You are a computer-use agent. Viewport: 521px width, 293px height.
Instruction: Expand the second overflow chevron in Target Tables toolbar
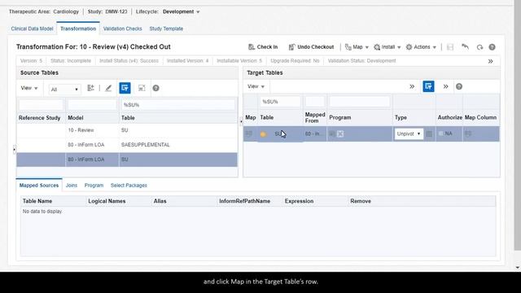(x=445, y=86)
